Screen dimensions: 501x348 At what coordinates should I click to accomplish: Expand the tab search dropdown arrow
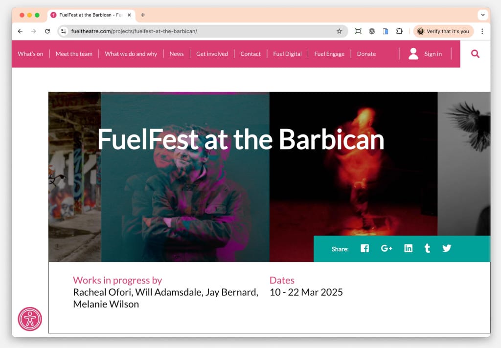[483, 15]
